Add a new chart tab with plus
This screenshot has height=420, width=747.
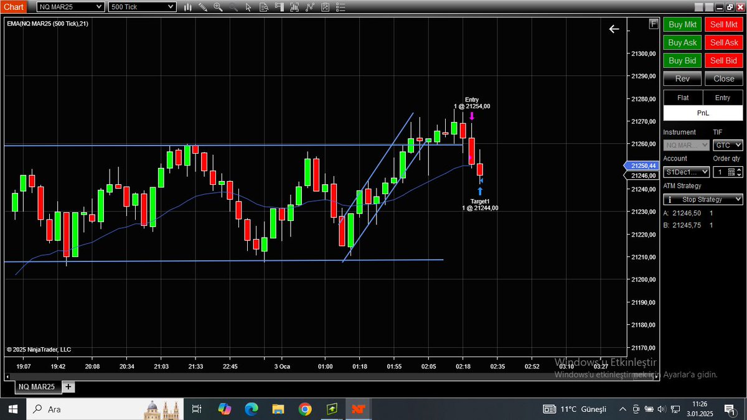point(68,386)
